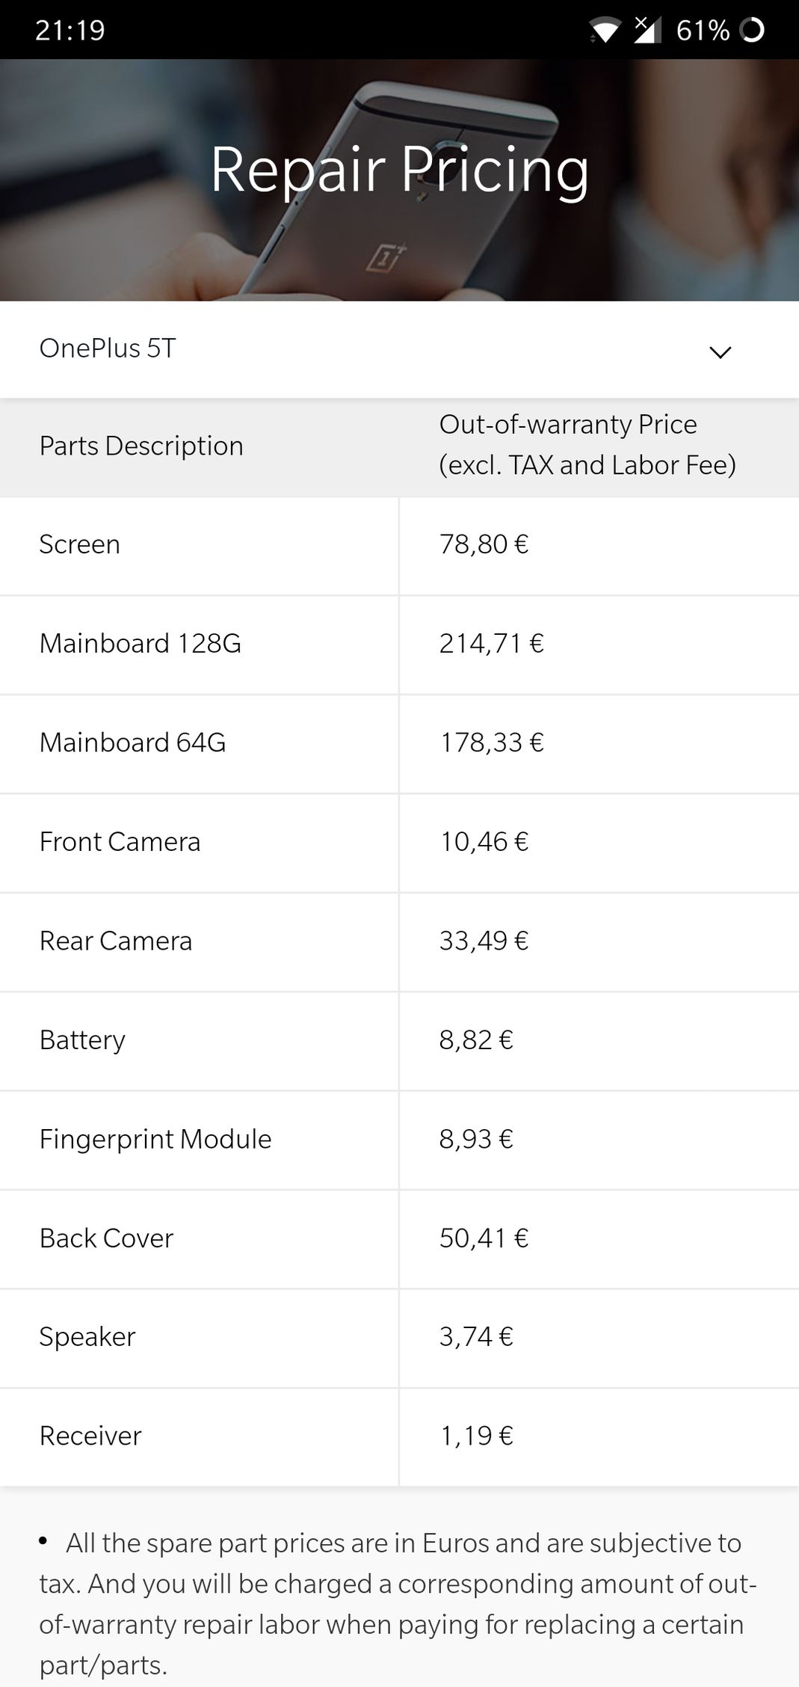This screenshot has height=1687, width=799.
Task: Expand the OnePlus 5T model dropdown
Action: 399,349
